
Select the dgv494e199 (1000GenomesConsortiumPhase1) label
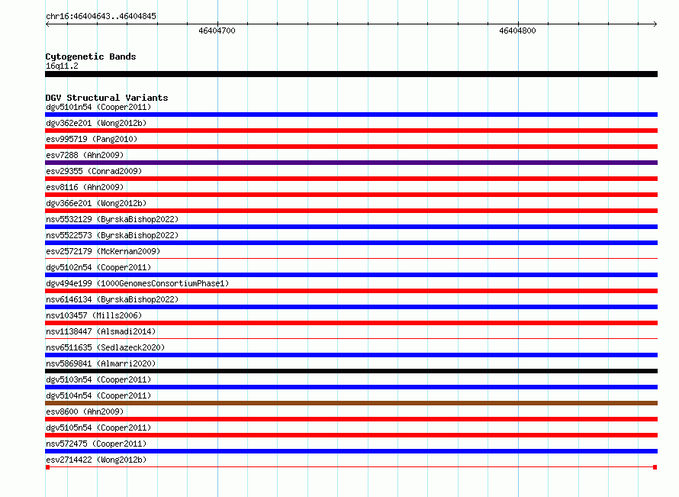(137, 283)
